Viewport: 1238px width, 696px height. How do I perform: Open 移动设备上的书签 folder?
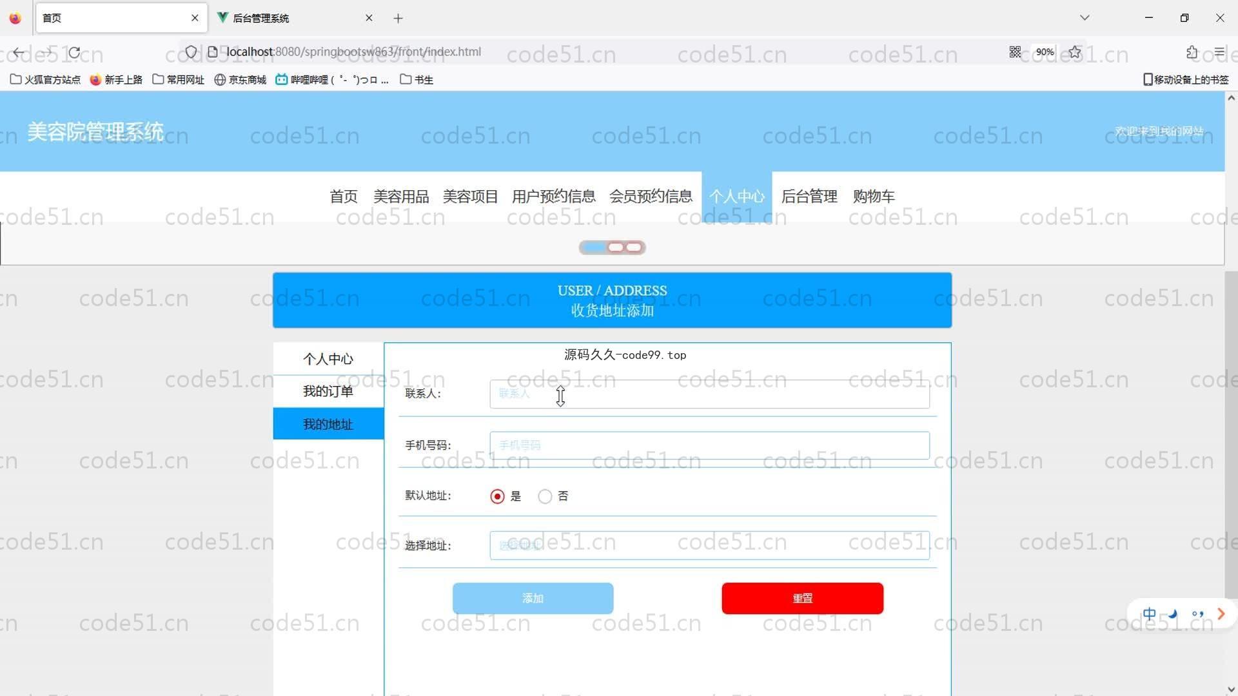[x=1186, y=79]
